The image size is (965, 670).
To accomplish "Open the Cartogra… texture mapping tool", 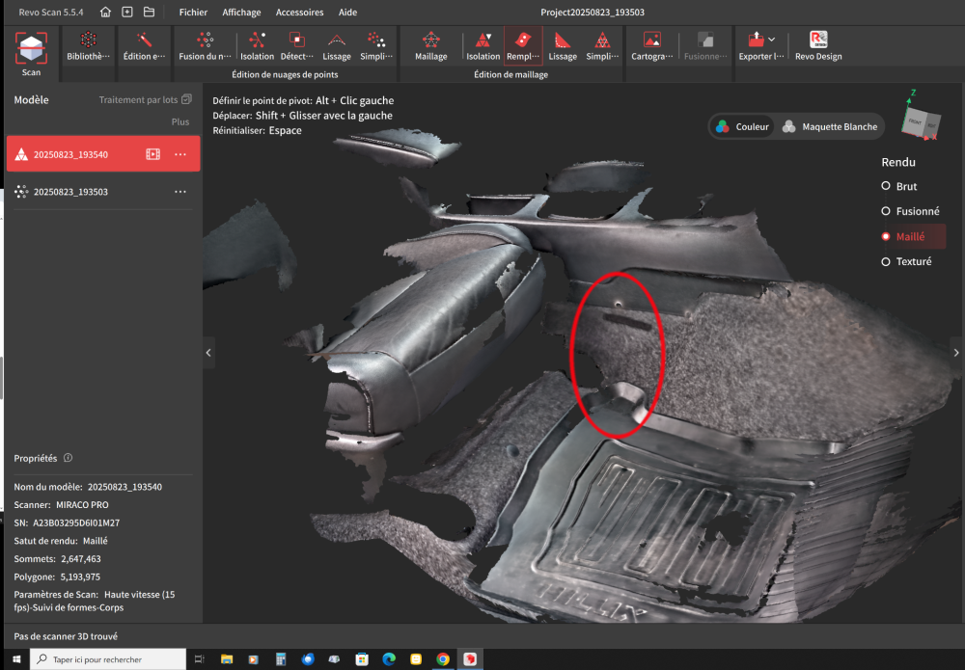I will point(651,46).
